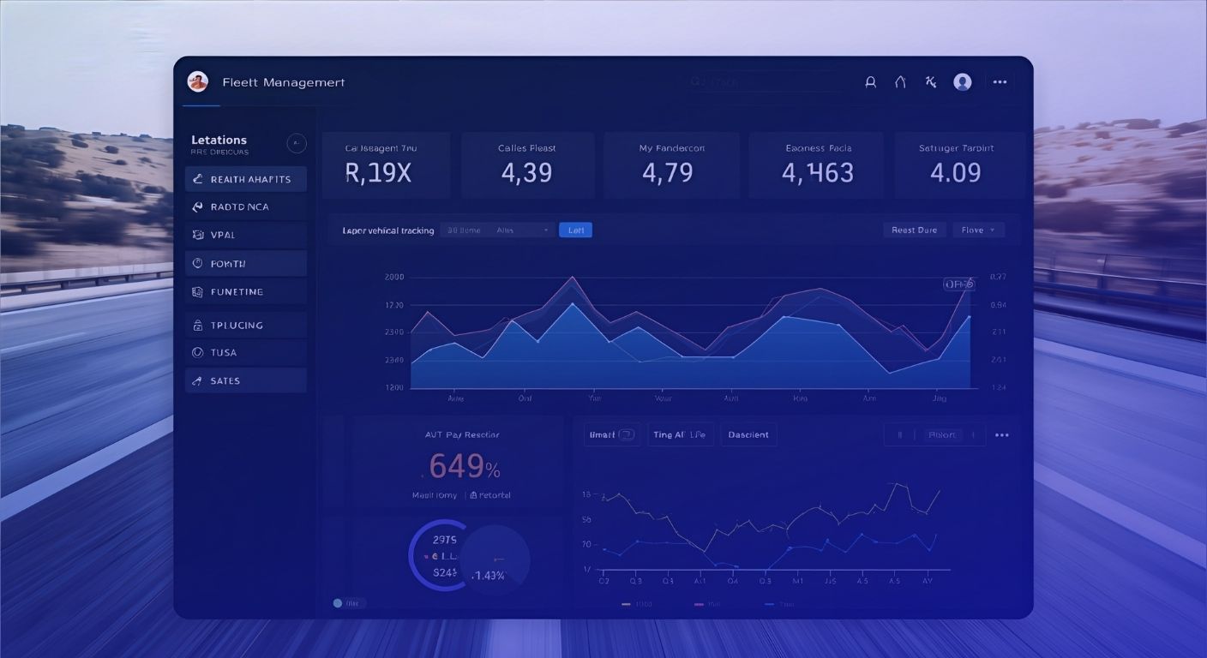Click the 4,39 Calles Fleast value
The image size is (1207, 658).
[x=526, y=172]
